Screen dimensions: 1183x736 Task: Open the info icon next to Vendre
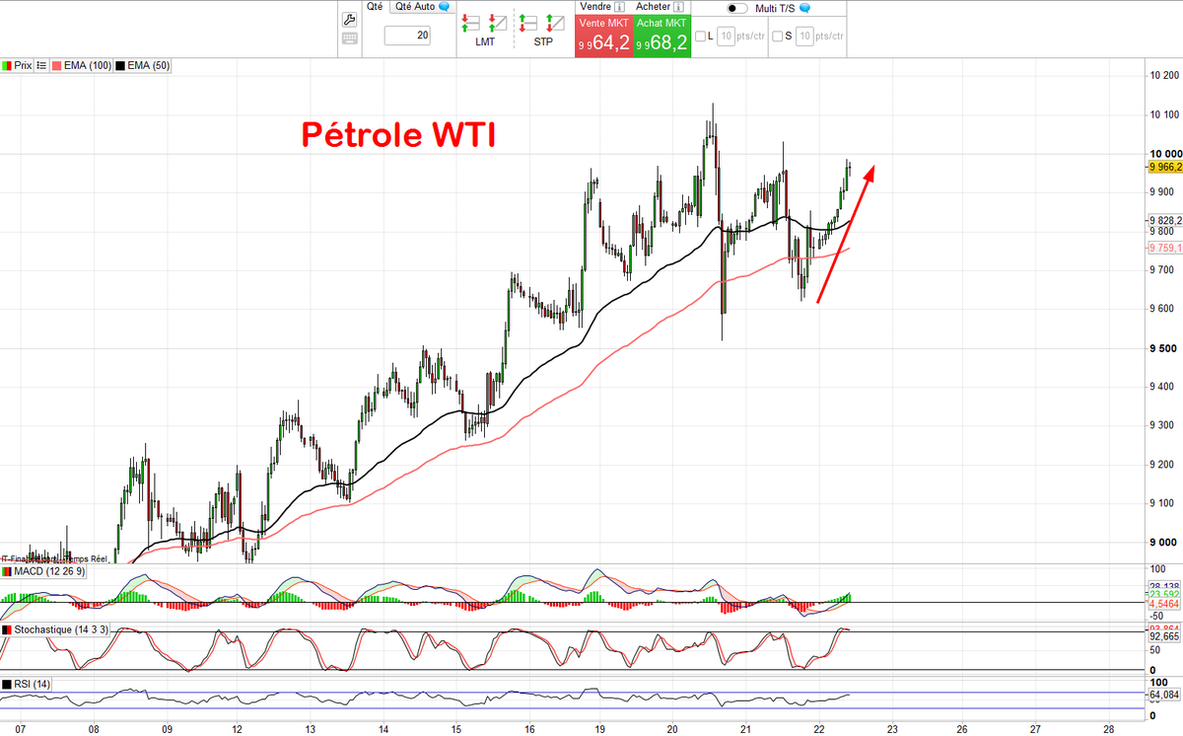pyautogui.click(x=619, y=7)
